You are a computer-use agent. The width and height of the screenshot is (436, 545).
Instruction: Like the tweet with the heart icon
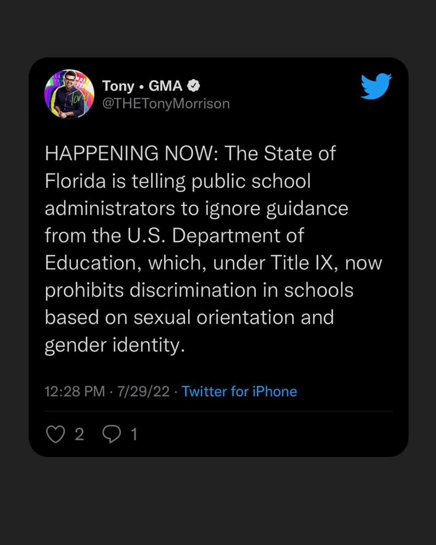click(55, 434)
